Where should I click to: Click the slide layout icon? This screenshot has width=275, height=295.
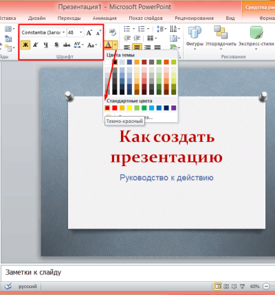tap(10, 29)
